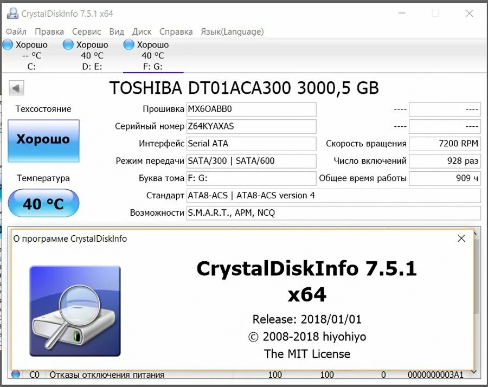Click the CrystalDiskInfo magnifier drive logo
488x387 pixels.
click(75, 311)
